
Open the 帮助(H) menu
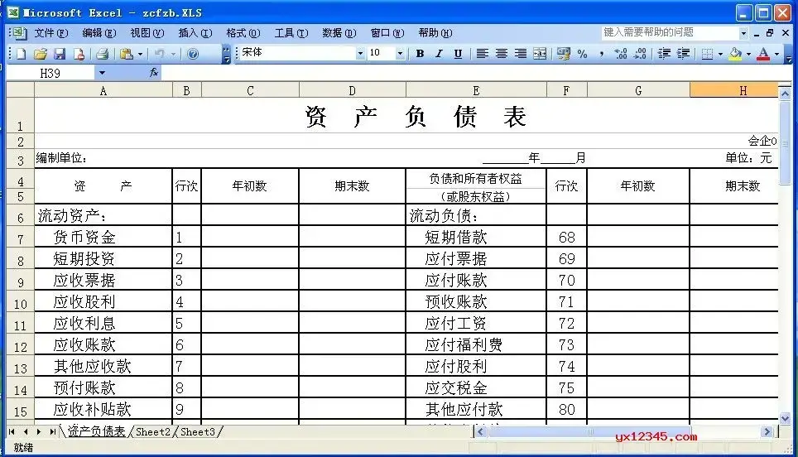coord(435,33)
